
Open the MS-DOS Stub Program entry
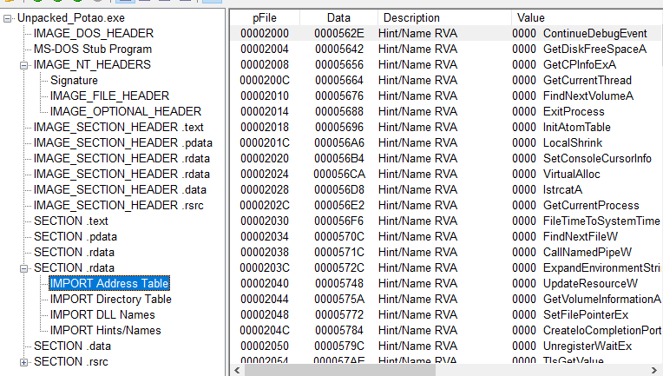(x=92, y=49)
